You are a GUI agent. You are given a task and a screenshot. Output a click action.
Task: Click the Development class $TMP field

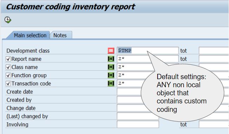click(148, 51)
